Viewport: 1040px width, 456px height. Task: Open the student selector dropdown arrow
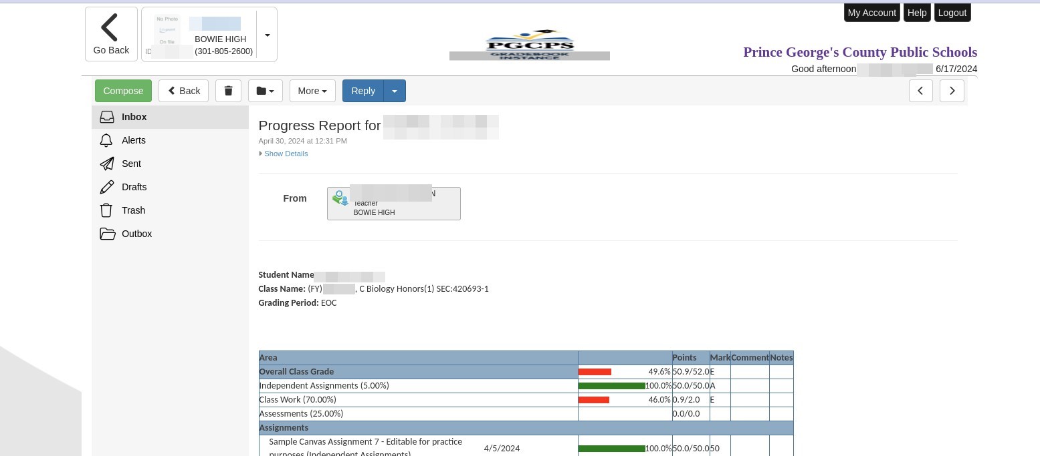tap(268, 35)
